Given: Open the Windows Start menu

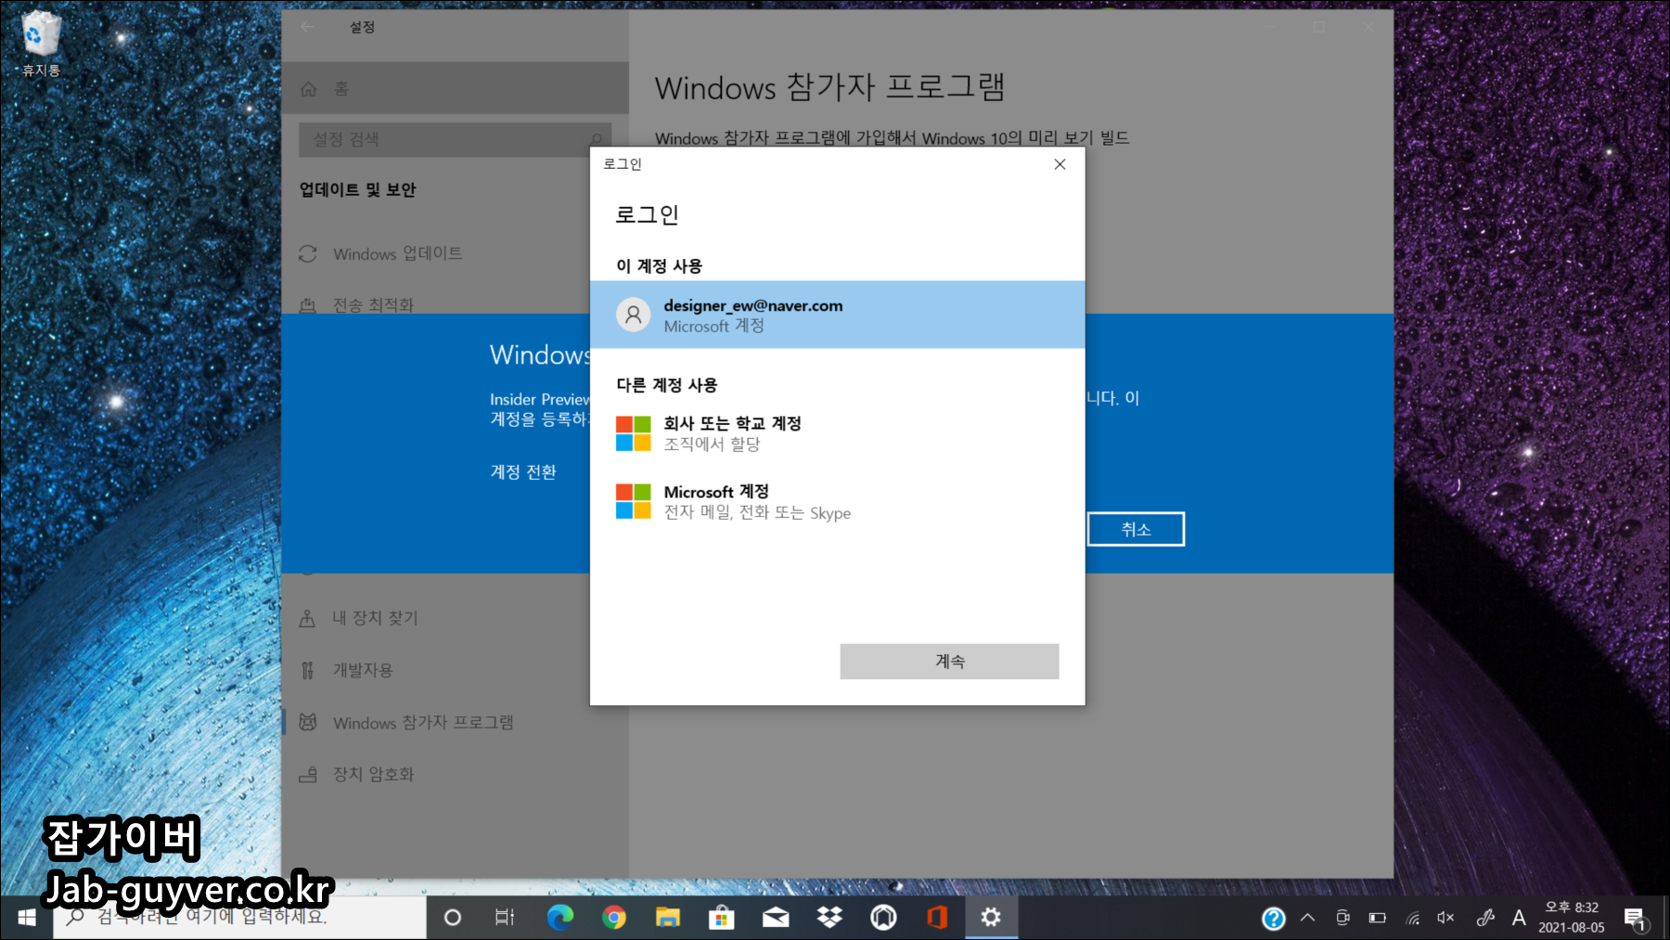Looking at the screenshot, I should [26, 918].
